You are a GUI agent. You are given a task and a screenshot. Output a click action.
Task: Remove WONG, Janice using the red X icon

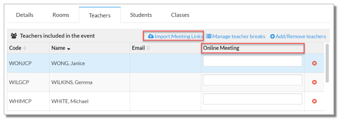click(x=314, y=63)
